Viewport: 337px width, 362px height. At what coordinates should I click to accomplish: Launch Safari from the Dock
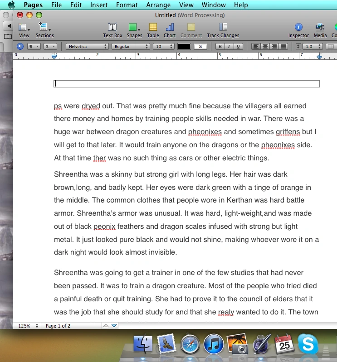pos(190,344)
